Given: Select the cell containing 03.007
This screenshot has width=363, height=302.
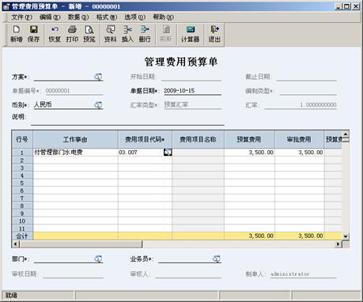Looking at the screenshot, I should click(141, 152).
